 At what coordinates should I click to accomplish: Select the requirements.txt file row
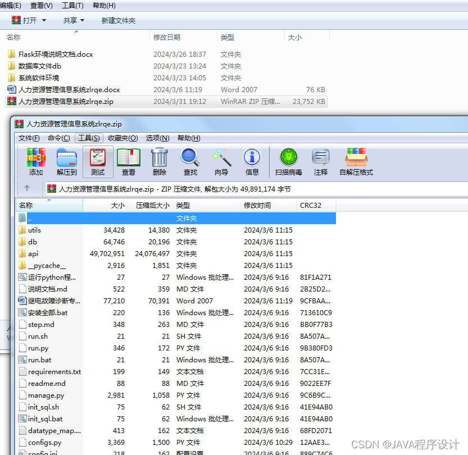176,372
